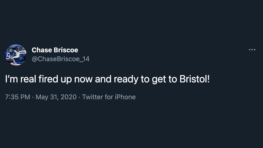This screenshot has width=263, height=148.
Task: Click the word Bristol! in the tweet
Action: [x=195, y=79]
